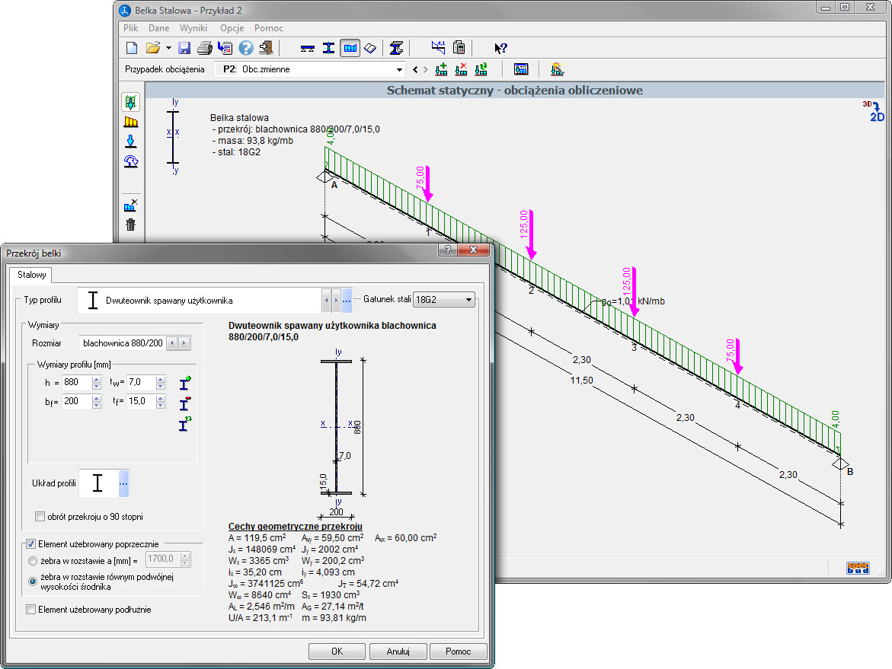This screenshot has height=669, width=892.
Task: Click the Print icon in toolbar
Action: point(204,48)
